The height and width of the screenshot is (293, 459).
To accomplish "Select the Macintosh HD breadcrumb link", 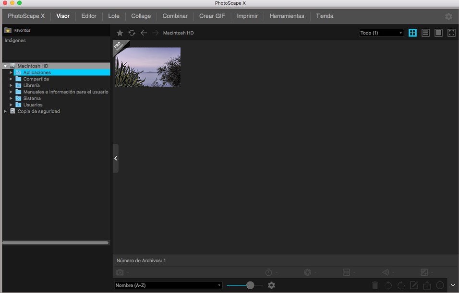I will [x=178, y=33].
